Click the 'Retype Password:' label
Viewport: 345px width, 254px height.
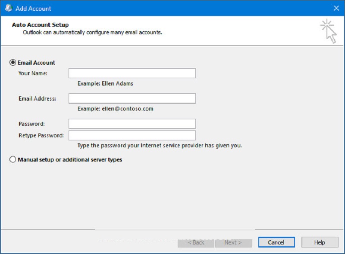[41, 135]
